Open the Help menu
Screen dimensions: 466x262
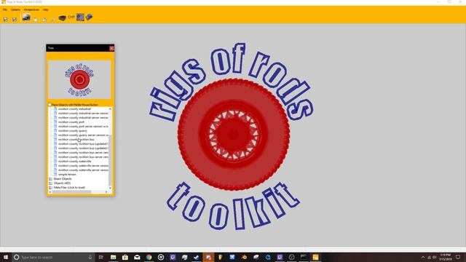tap(45, 9)
